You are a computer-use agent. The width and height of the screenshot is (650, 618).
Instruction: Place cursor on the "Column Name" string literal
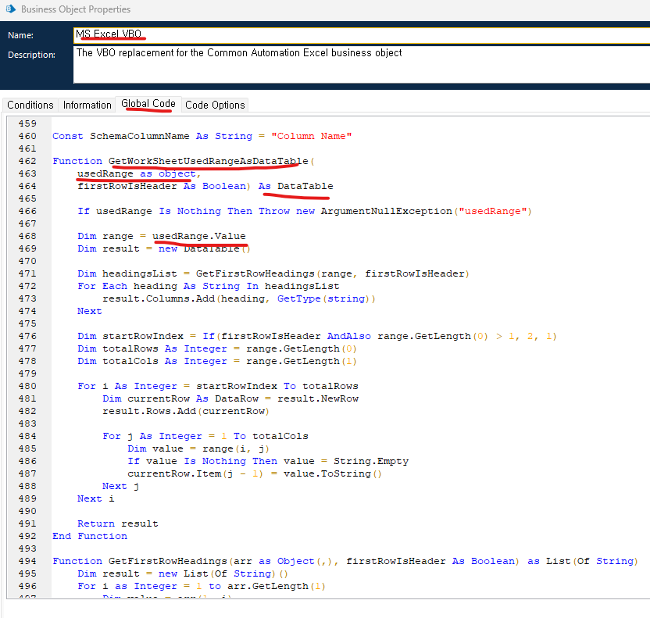(312, 136)
